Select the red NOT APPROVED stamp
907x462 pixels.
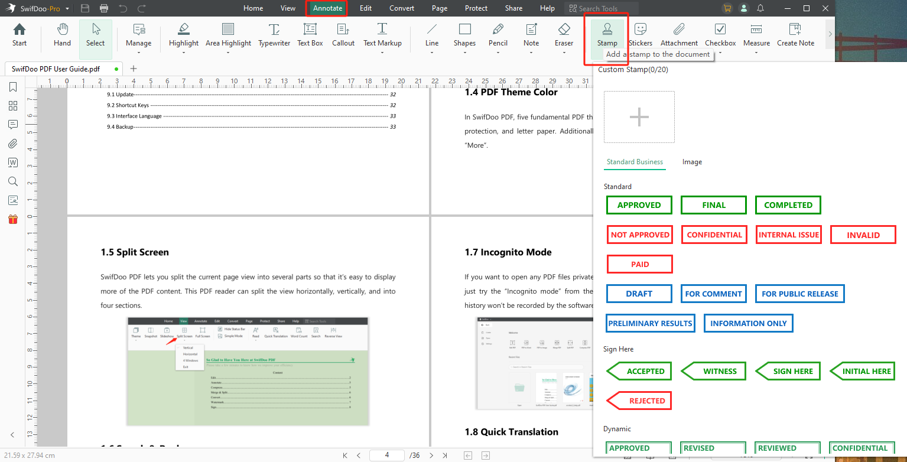(x=639, y=235)
